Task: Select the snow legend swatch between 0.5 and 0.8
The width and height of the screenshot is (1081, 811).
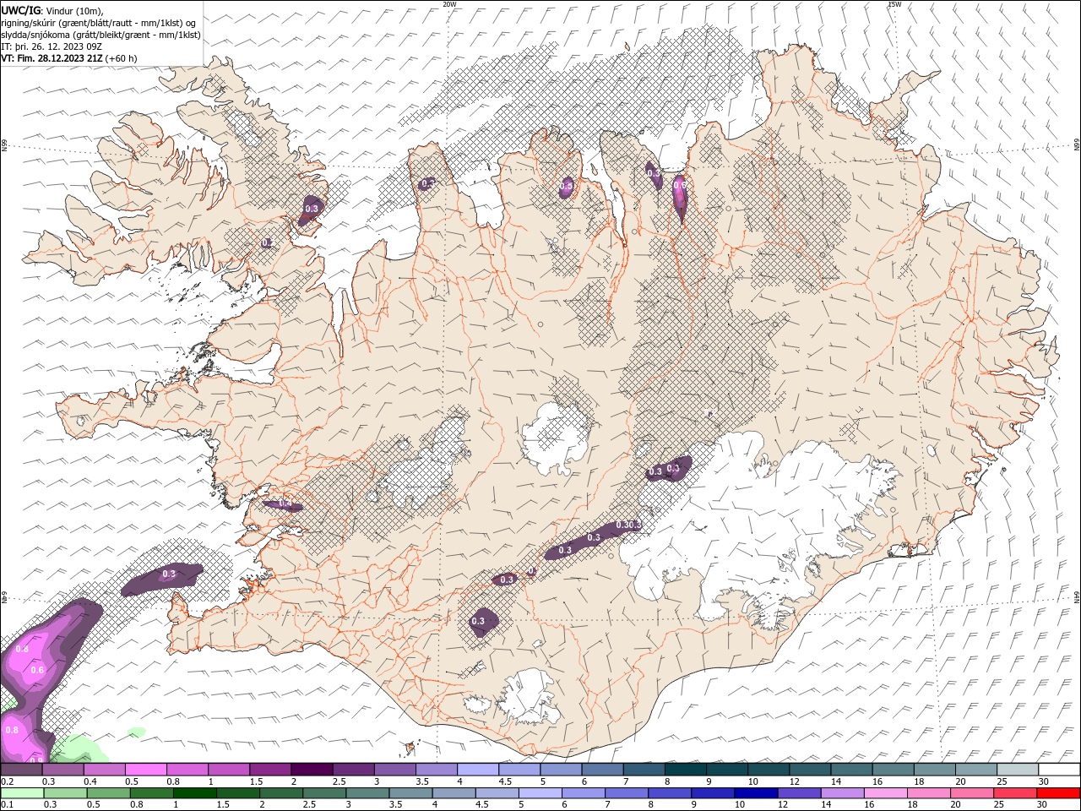Action: (146, 770)
